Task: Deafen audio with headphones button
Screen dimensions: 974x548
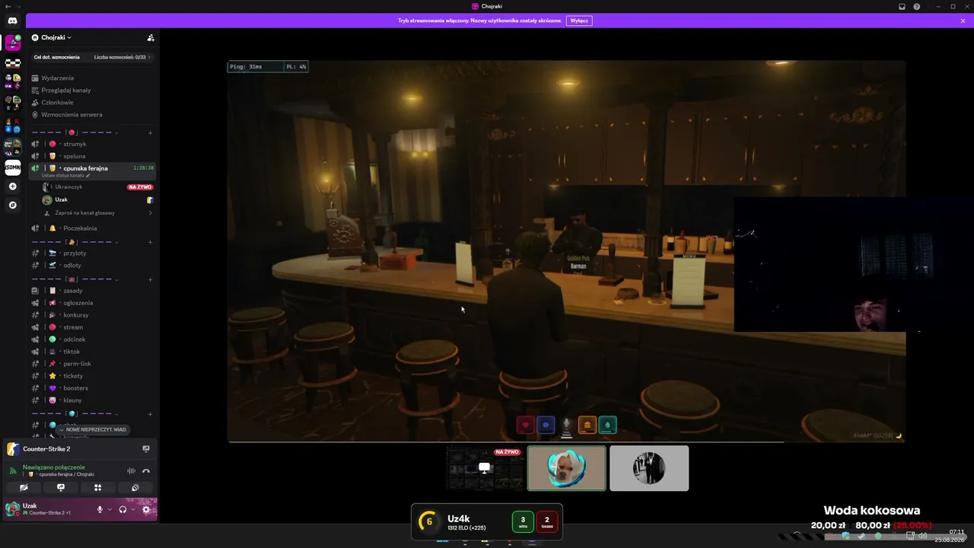Action: click(x=123, y=509)
